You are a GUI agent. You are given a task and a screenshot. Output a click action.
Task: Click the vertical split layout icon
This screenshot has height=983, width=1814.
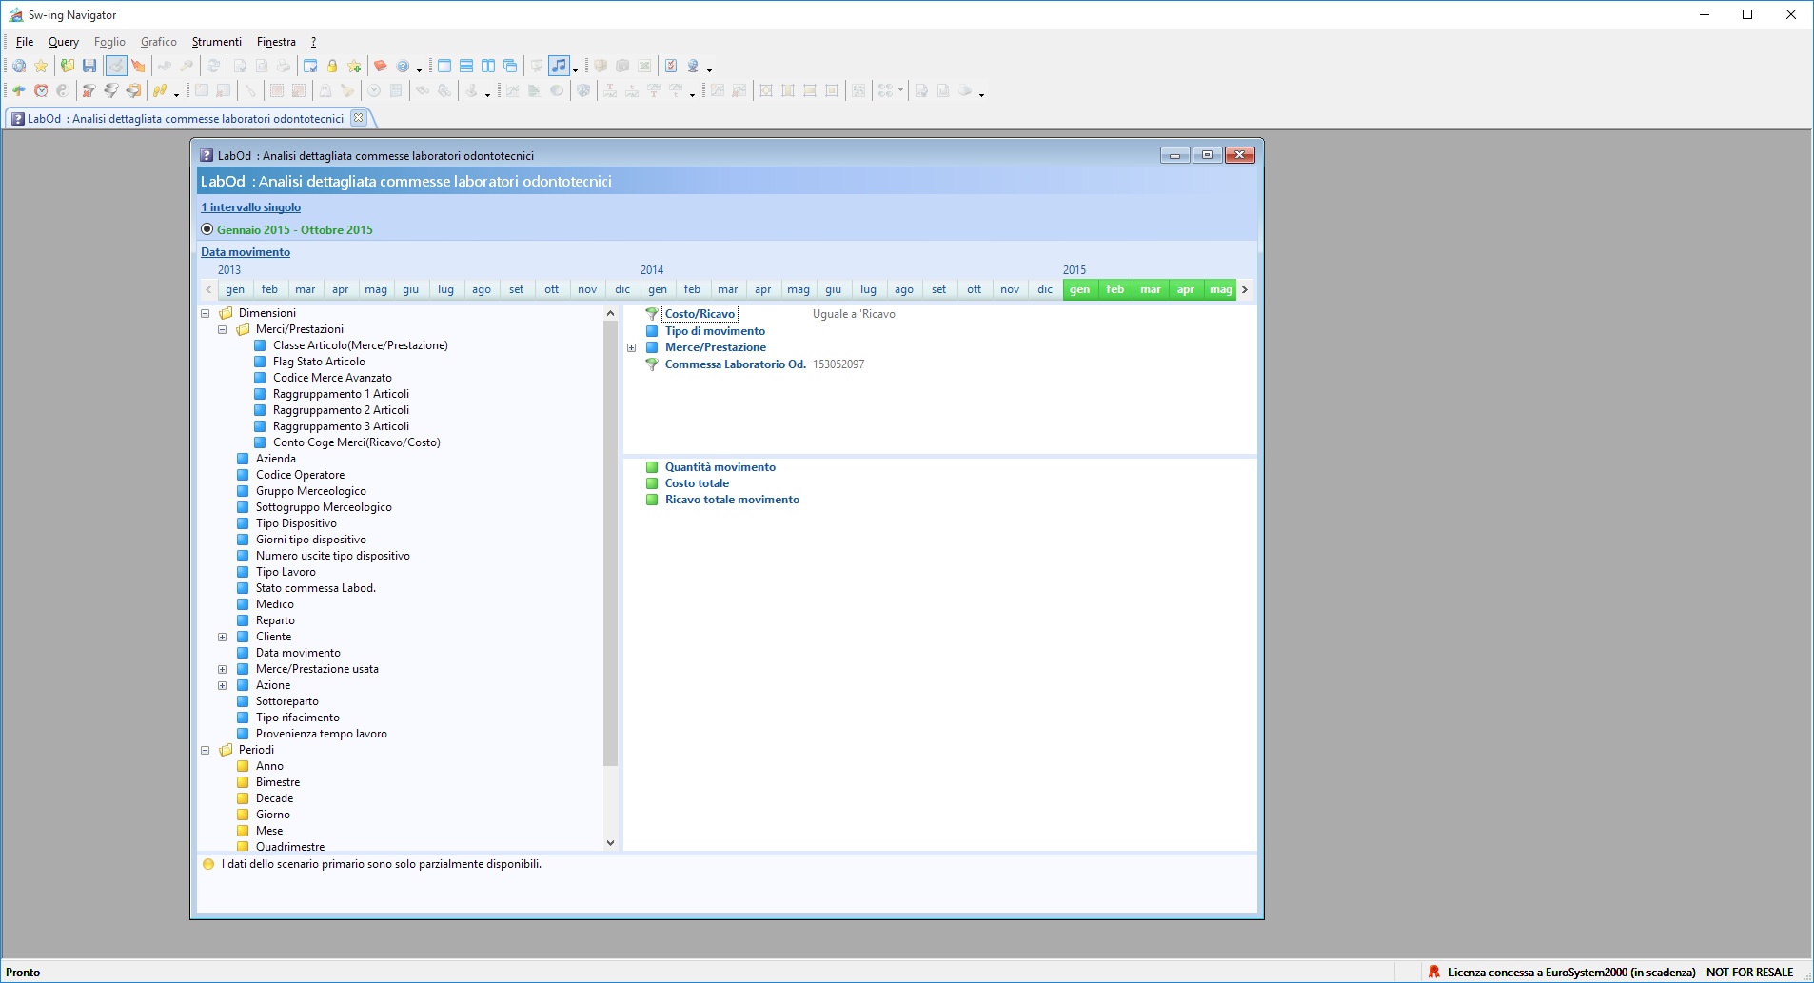pos(488,66)
